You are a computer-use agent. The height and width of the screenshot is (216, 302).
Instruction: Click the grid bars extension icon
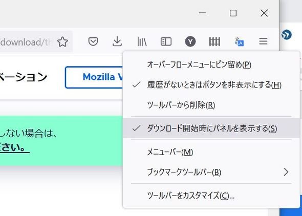tap(214, 41)
